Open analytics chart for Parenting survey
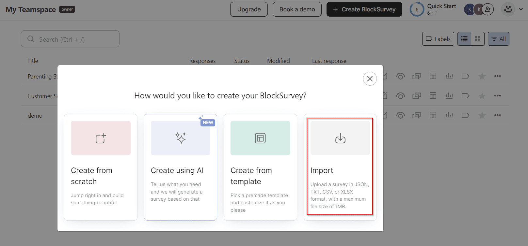This screenshot has height=246, width=528. pyautogui.click(x=449, y=76)
